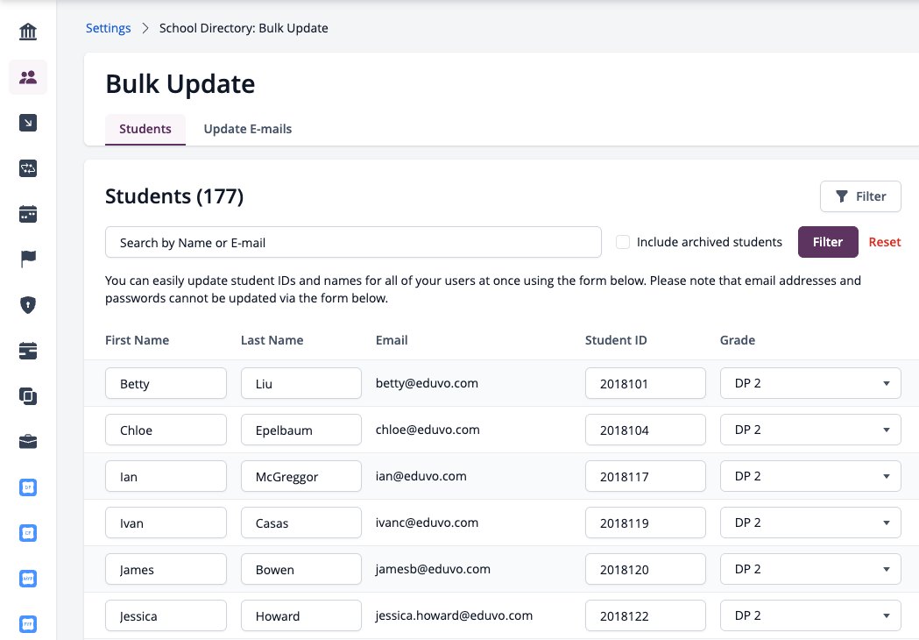Open the calendar sidebar icon
Viewport: 919px width, 640px height.
click(27, 214)
